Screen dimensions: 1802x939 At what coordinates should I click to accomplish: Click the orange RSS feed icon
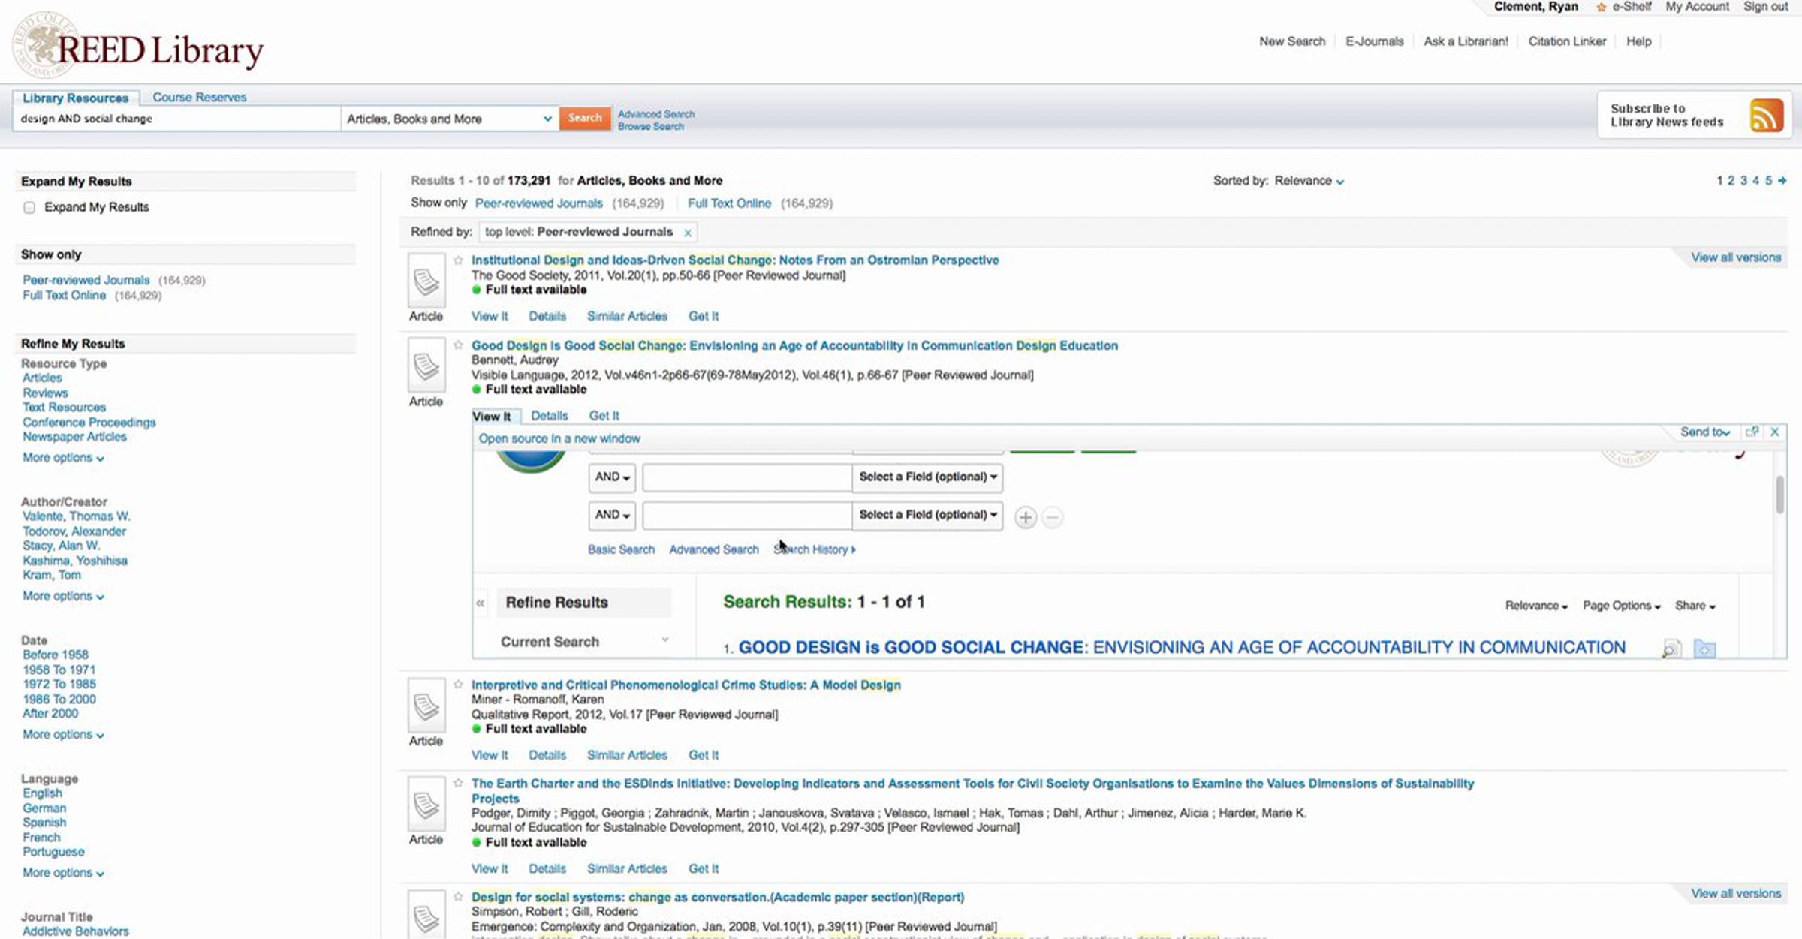[1766, 116]
